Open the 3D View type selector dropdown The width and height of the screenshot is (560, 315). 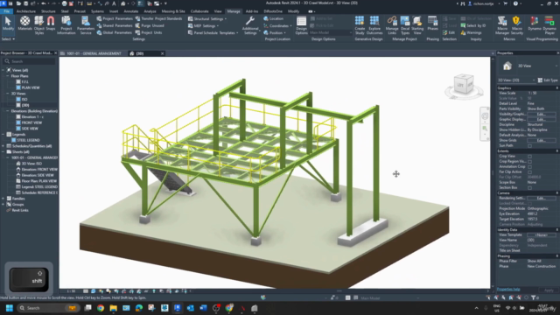(516, 80)
